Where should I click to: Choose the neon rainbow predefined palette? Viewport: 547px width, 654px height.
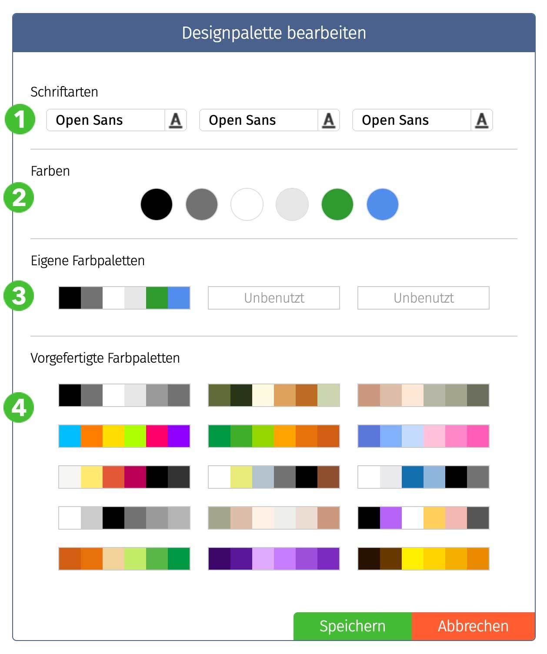[x=124, y=436]
